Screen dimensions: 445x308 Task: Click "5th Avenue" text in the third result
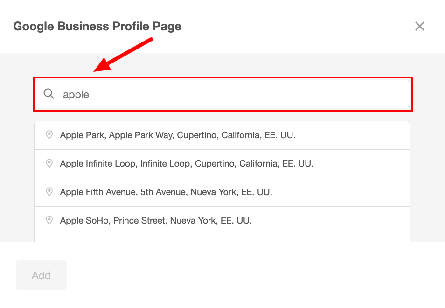pos(162,192)
